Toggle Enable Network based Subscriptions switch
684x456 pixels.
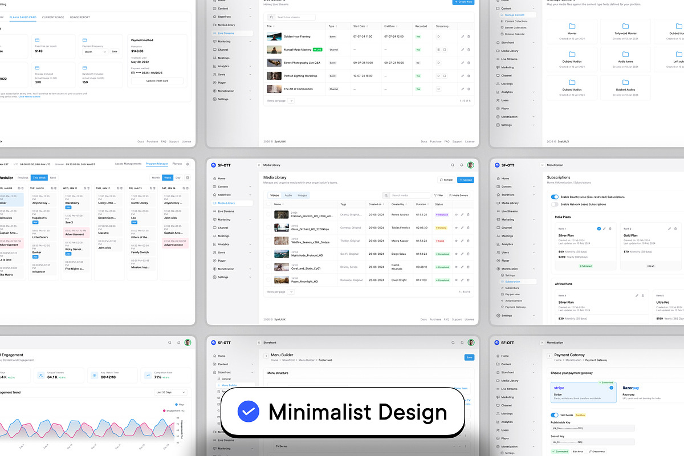[555, 203]
